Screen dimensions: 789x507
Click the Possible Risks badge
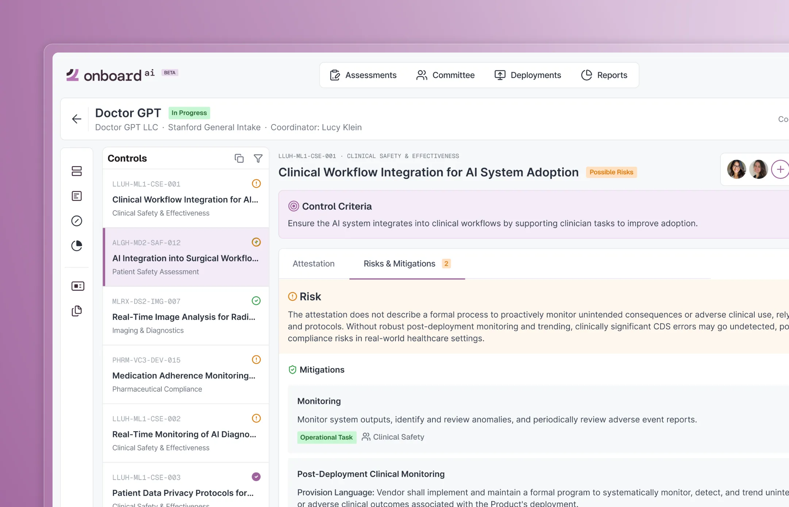(611, 172)
